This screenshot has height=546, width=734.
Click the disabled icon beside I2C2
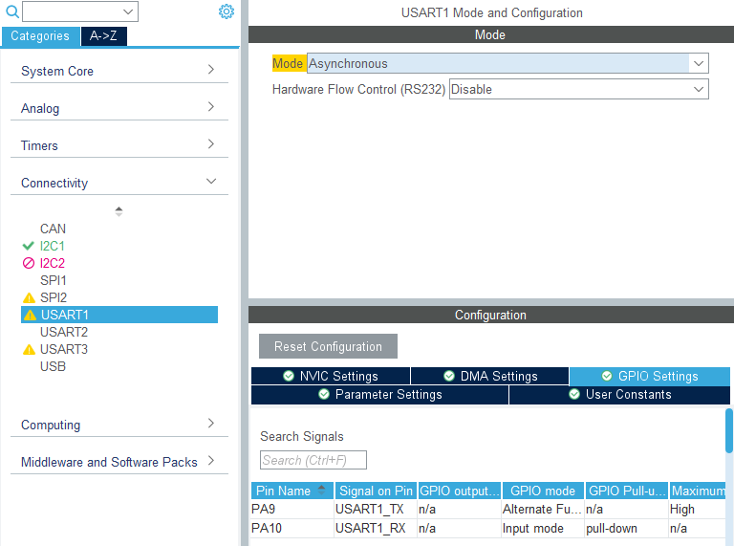29,263
